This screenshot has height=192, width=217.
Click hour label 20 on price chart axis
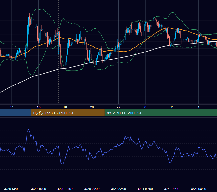pyautogui.click(x=92, y=107)
